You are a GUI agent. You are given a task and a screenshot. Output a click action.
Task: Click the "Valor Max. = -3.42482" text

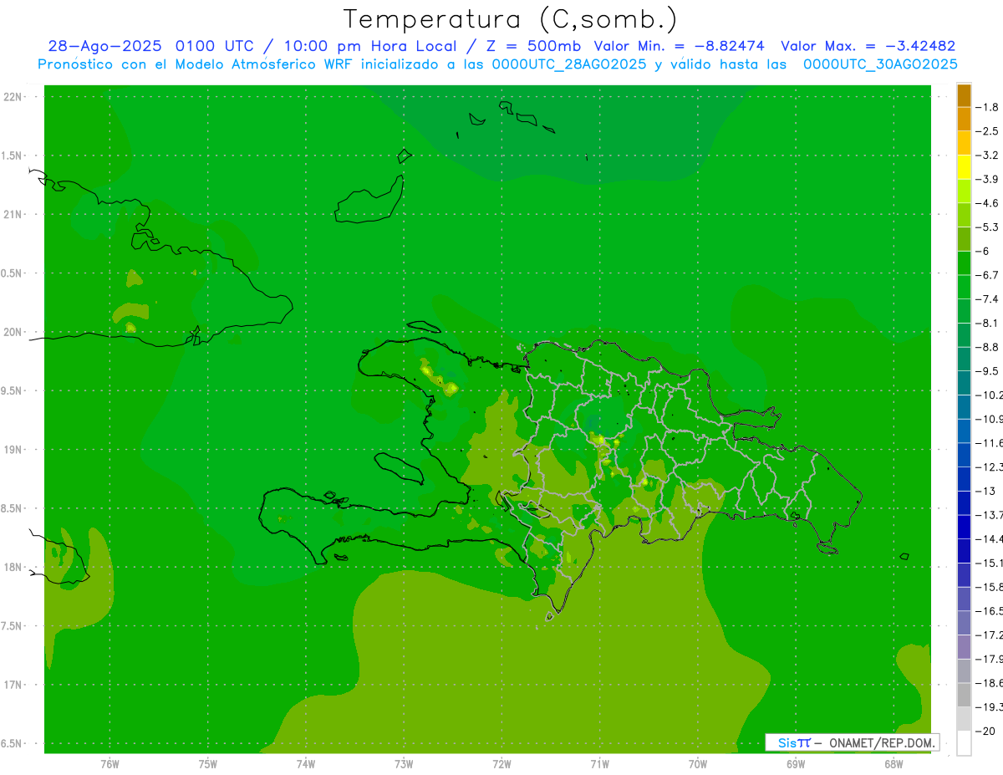click(x=868, y=46)
